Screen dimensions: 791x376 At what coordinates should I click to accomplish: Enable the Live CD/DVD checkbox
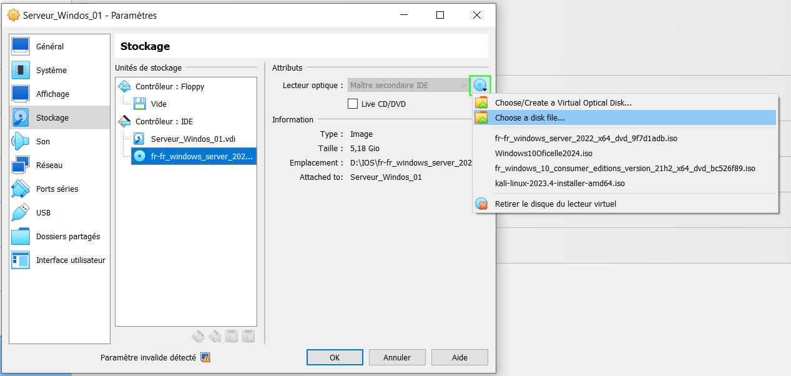353,104
